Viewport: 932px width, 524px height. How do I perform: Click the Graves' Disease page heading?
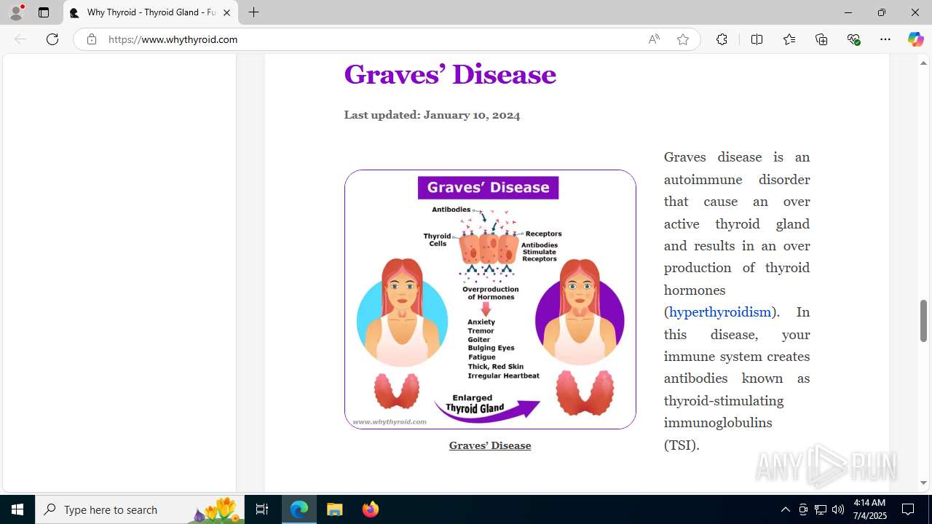pos(450,74)
